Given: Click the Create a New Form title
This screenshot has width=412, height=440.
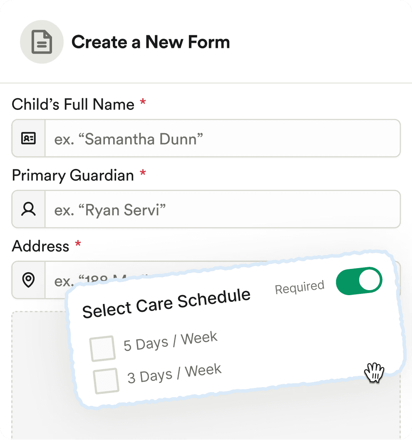Looking at the screenshot, I should [151, 42].
